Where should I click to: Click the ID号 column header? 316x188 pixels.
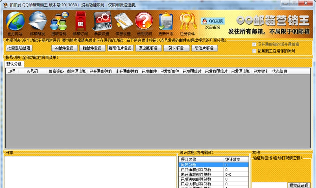click(x=12, y=71)
